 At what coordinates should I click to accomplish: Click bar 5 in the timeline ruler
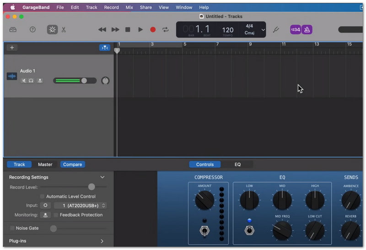[185, 44]
